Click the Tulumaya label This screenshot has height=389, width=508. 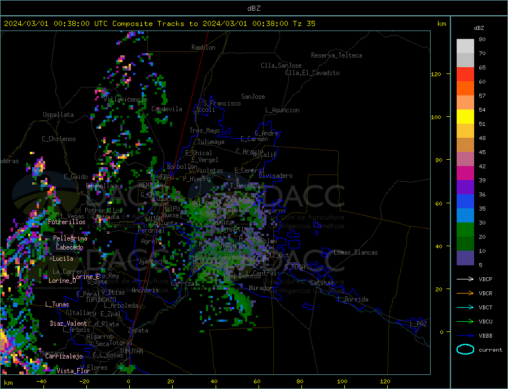click(211, 142)
